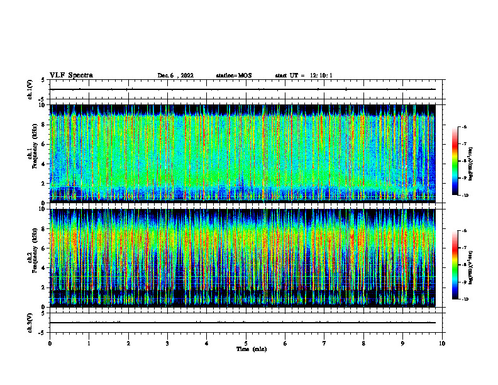Click the ch.2 colorbar "-6" tick value
Viewport: 498px width, 385px height.
tap(464, 231)
